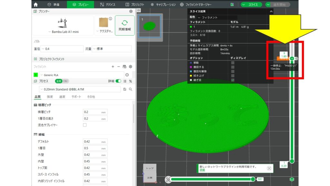Switch to the Preview tab
Viewport: 330px width, 186px height.
click(x=80, y=5)
